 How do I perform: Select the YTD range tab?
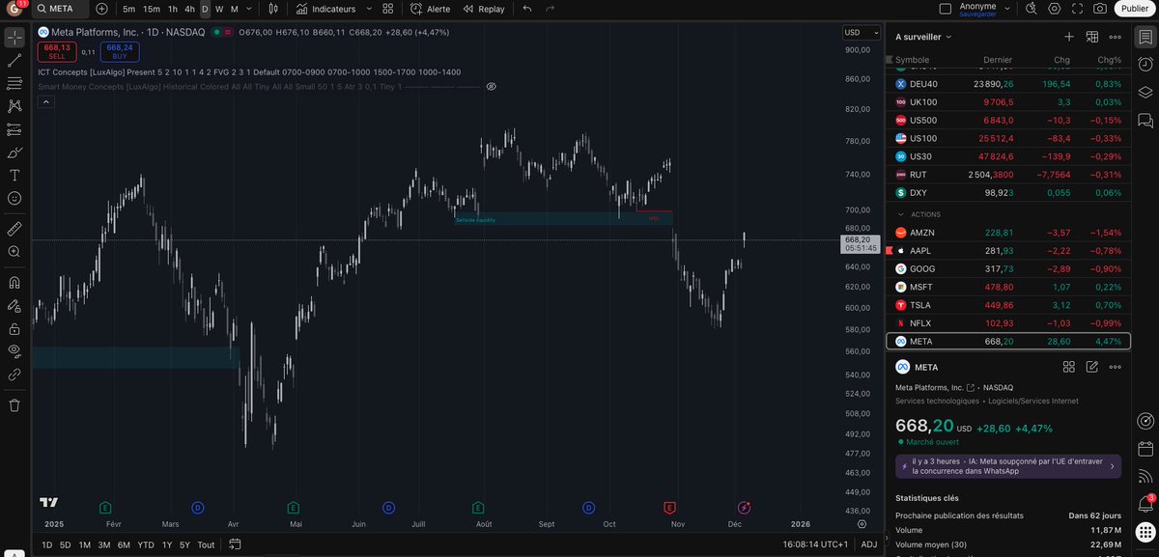tap(145, 544)
